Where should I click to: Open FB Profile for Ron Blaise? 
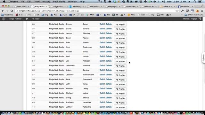tap(120, 43)
